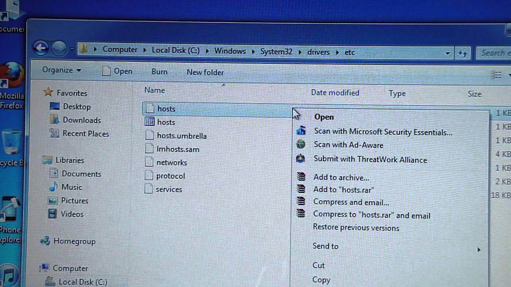Click the Forward navigation arrow button
Screen dimensions: 511x287
coord(59,49)
